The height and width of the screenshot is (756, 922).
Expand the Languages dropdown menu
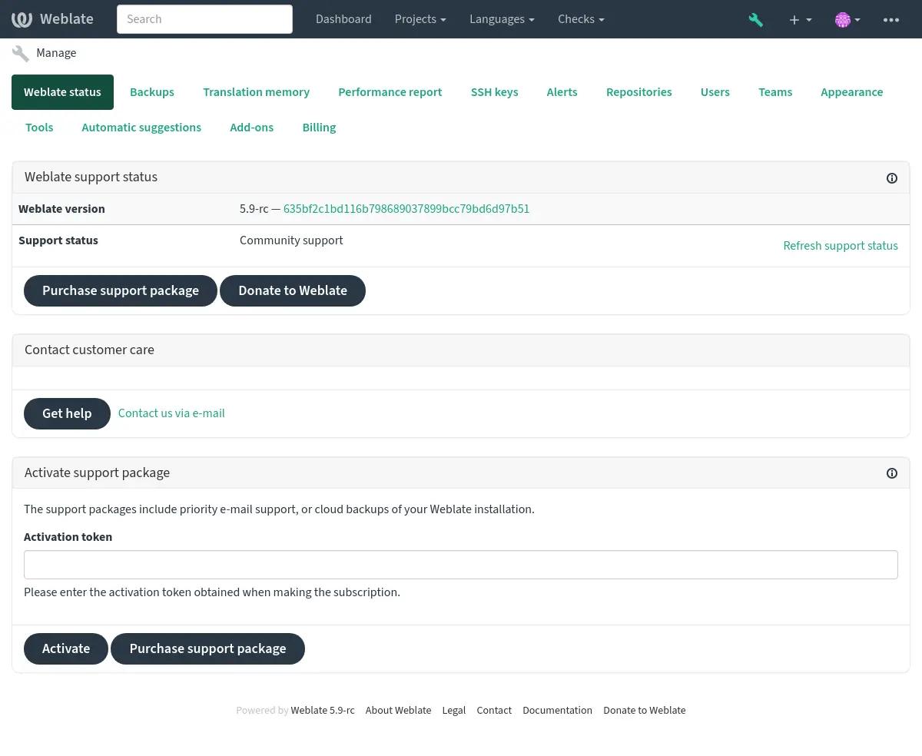point(502,19)
